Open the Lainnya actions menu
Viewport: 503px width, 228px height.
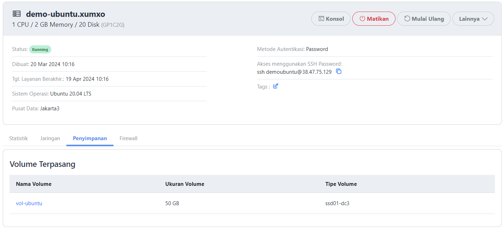(473, 19)
